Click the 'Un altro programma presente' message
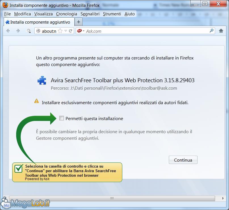 pyautogui.click(x=115, y=61)
